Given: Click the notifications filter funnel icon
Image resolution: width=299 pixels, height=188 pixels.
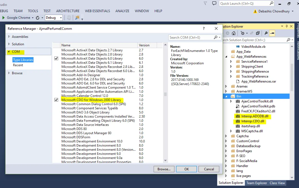Looking at the screenshot, I should coord(205,3).
